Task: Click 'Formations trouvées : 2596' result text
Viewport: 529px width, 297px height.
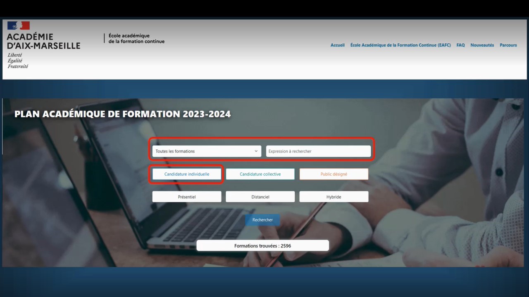Action: coord(262,246)
